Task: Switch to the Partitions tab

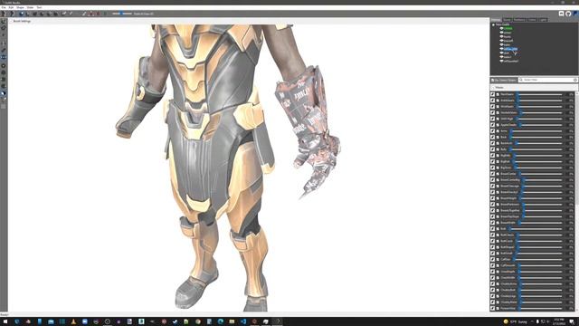Action: (519, 20)
